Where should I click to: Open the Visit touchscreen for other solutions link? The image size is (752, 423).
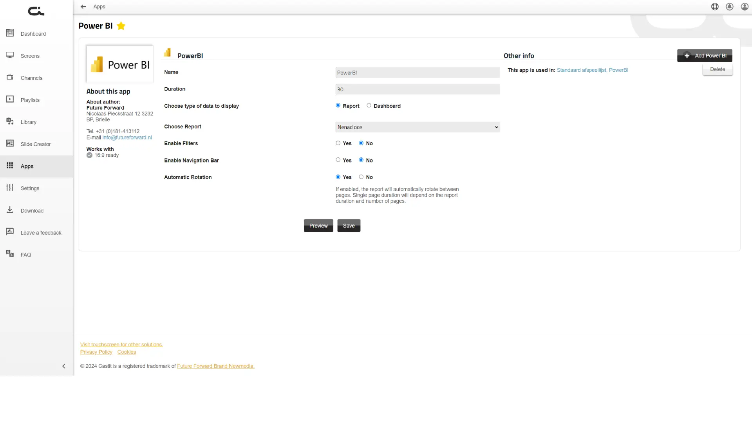[x=121, y=345]
